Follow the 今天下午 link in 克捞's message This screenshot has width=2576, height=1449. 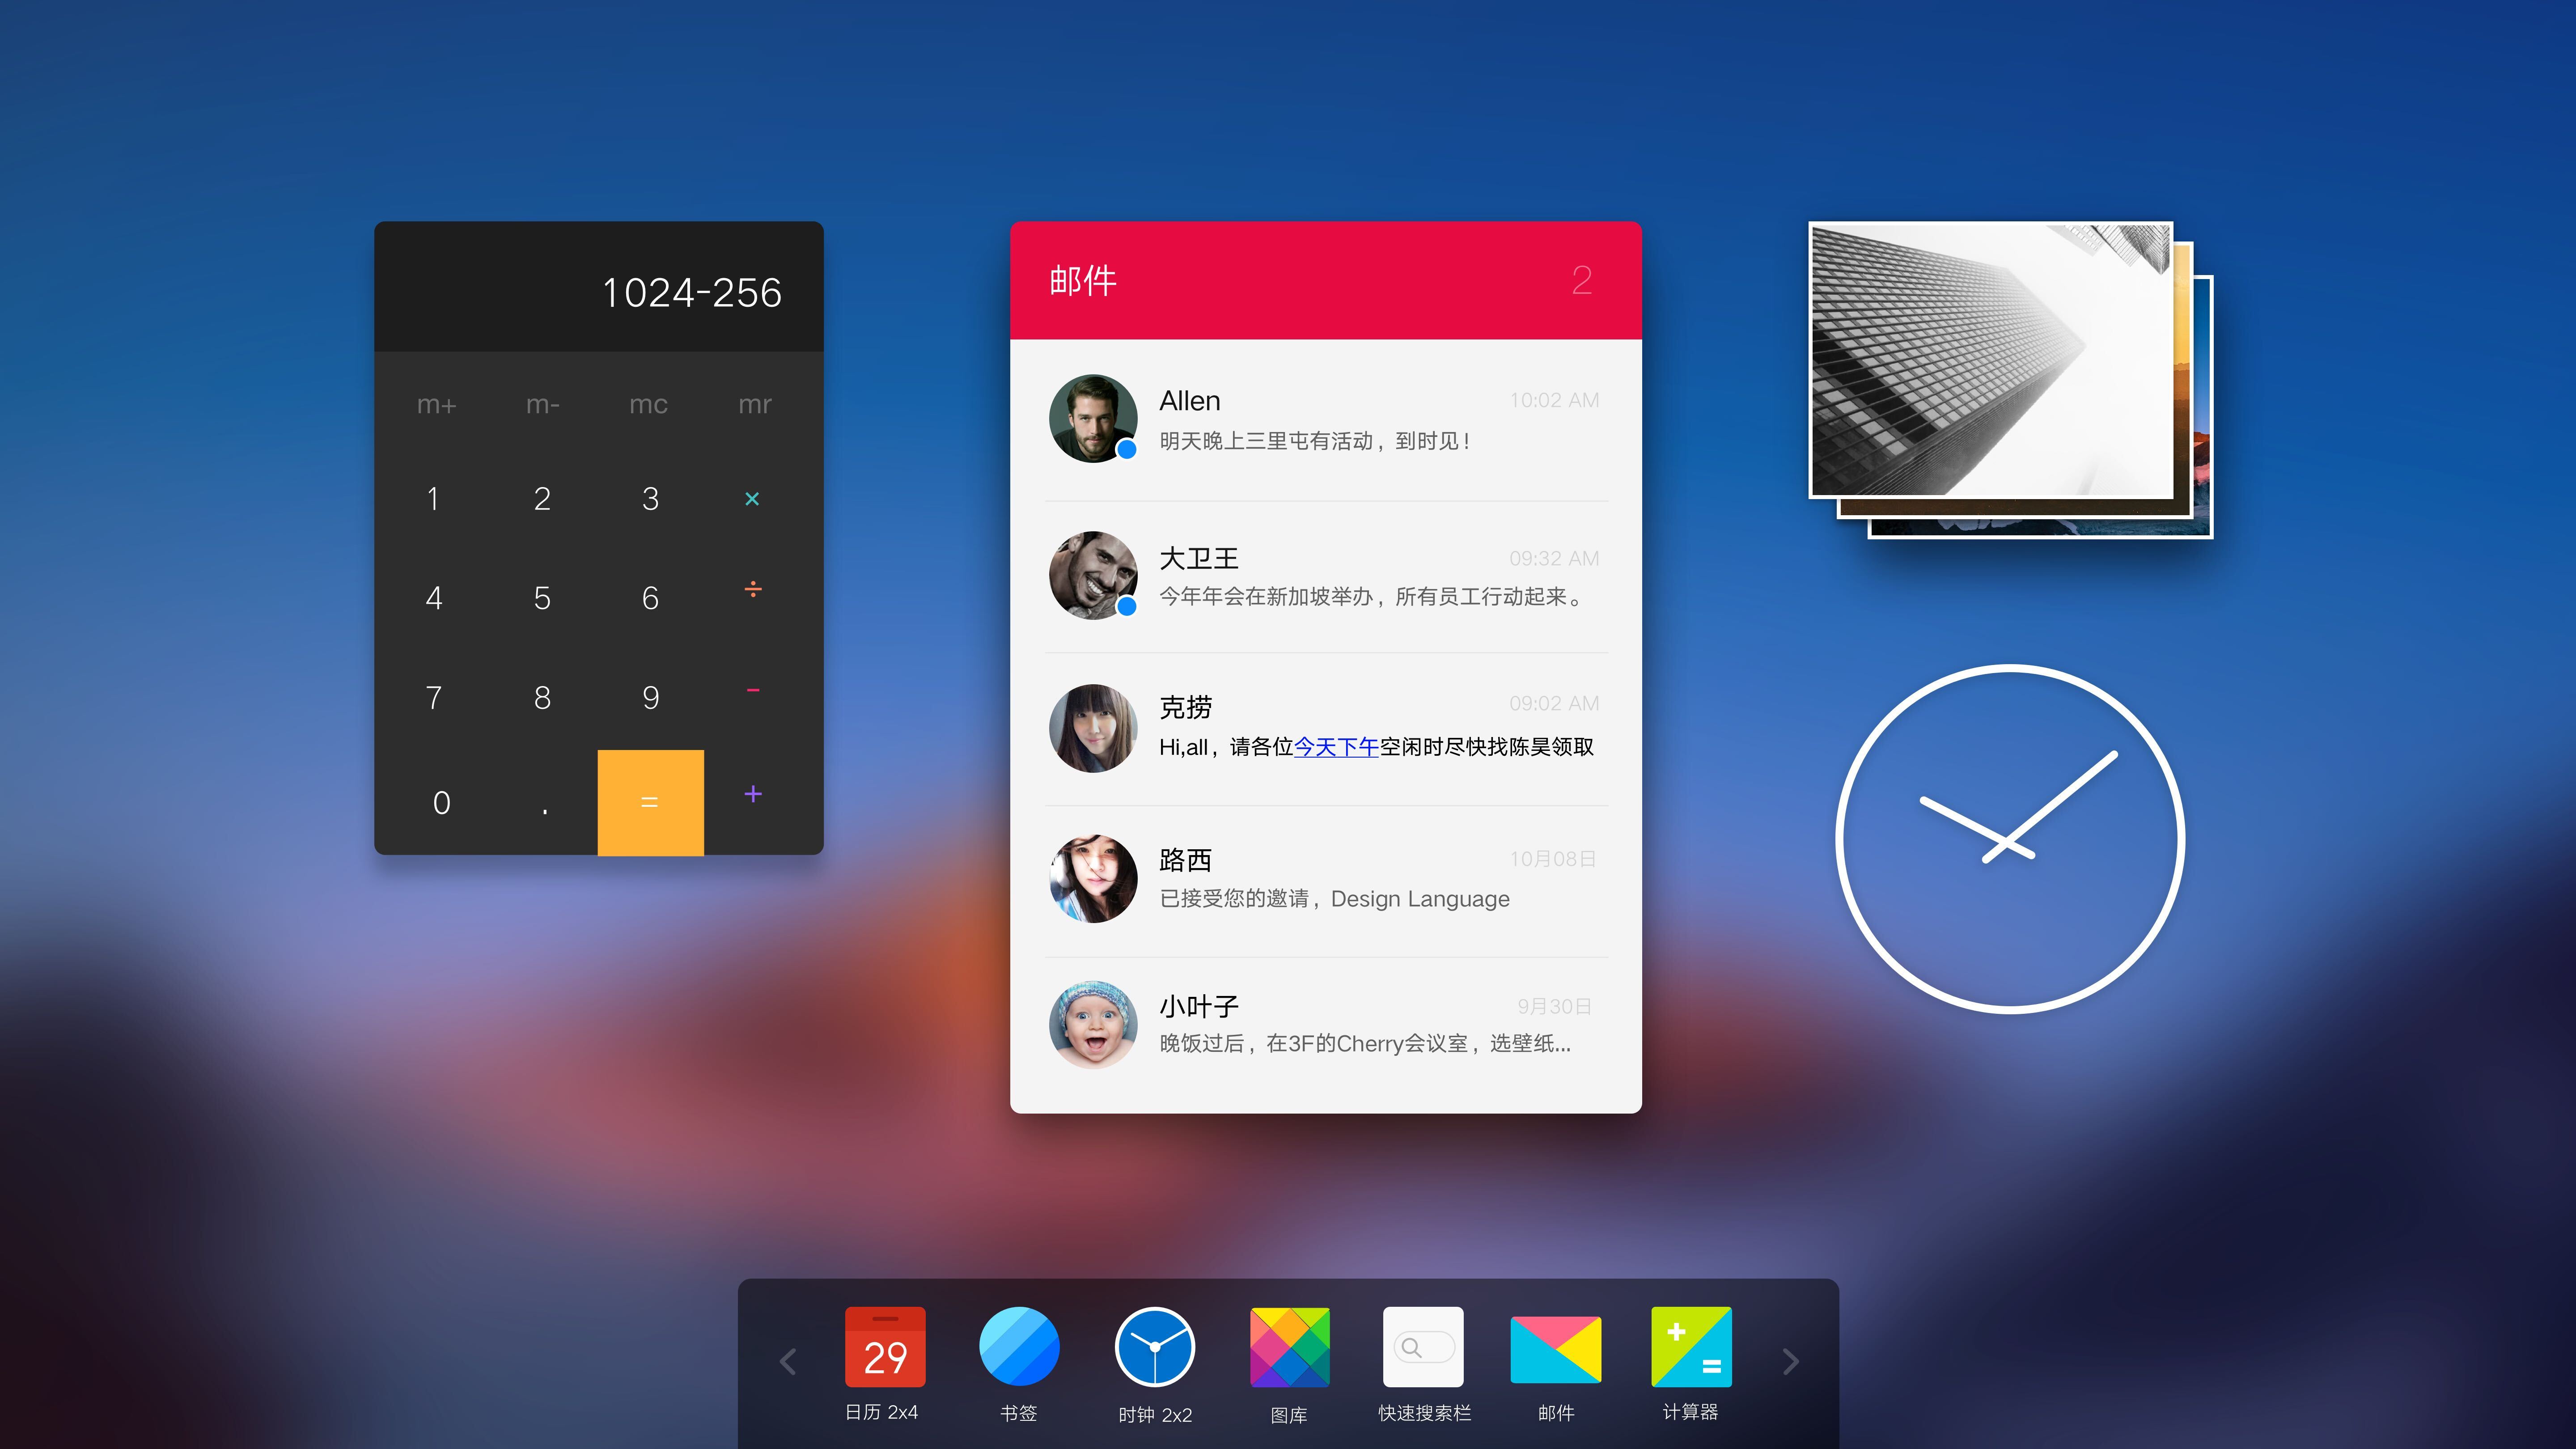pos(1336,747)
